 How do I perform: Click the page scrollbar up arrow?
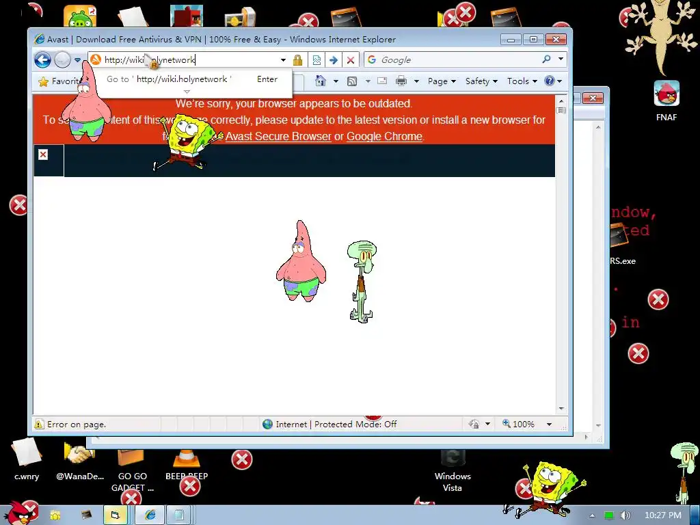pos(562,101)
